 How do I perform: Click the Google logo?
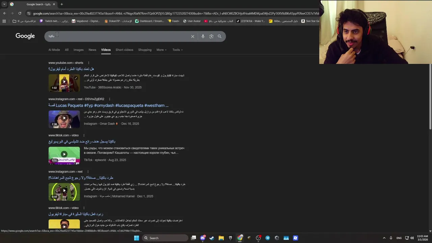25,36
